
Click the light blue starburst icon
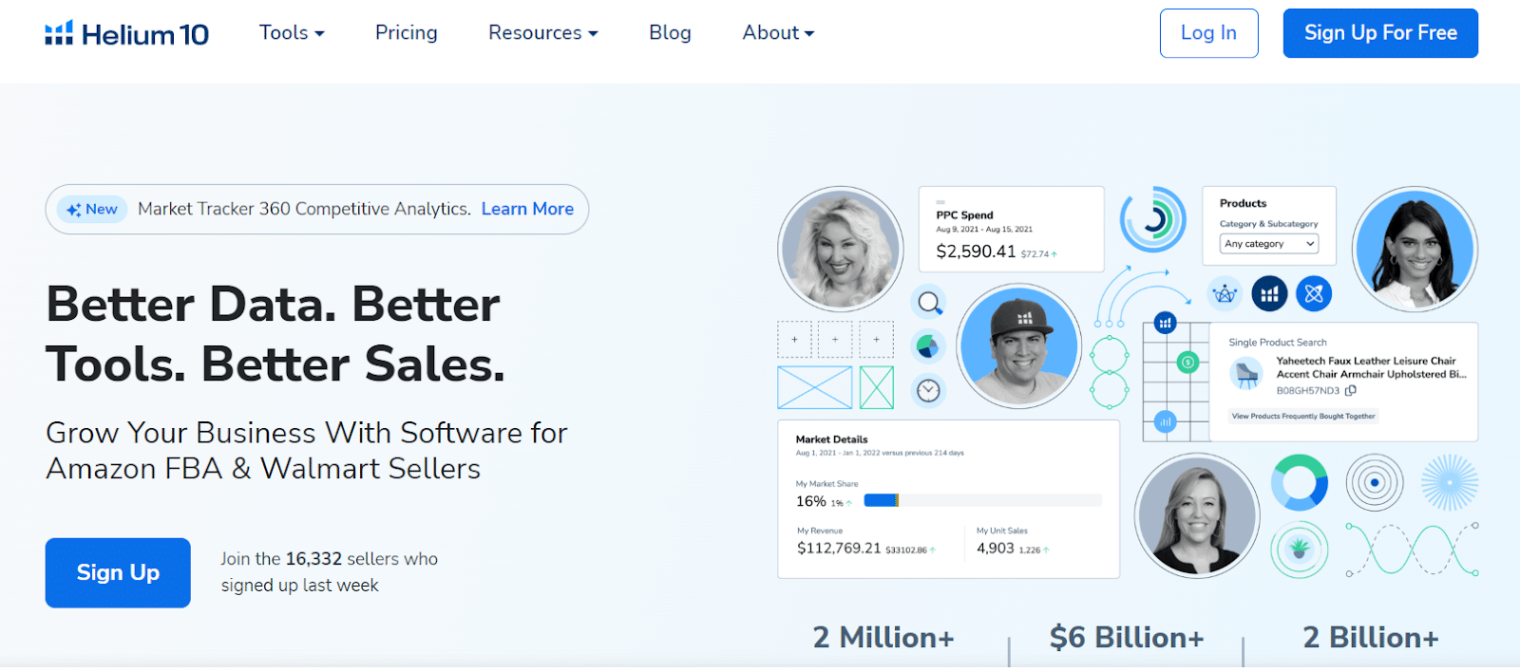click(1450, 483)
